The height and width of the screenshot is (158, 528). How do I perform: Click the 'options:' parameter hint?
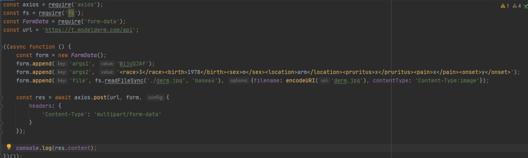tap(239, 81)
